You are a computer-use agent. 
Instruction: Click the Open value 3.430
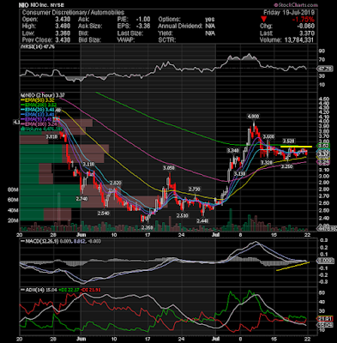pos(62,20)
